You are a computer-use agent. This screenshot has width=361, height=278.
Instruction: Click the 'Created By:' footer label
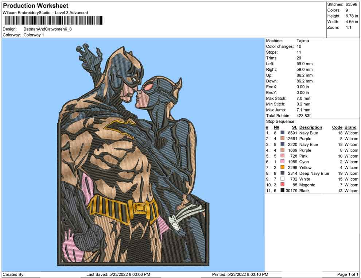pos(13,274)
